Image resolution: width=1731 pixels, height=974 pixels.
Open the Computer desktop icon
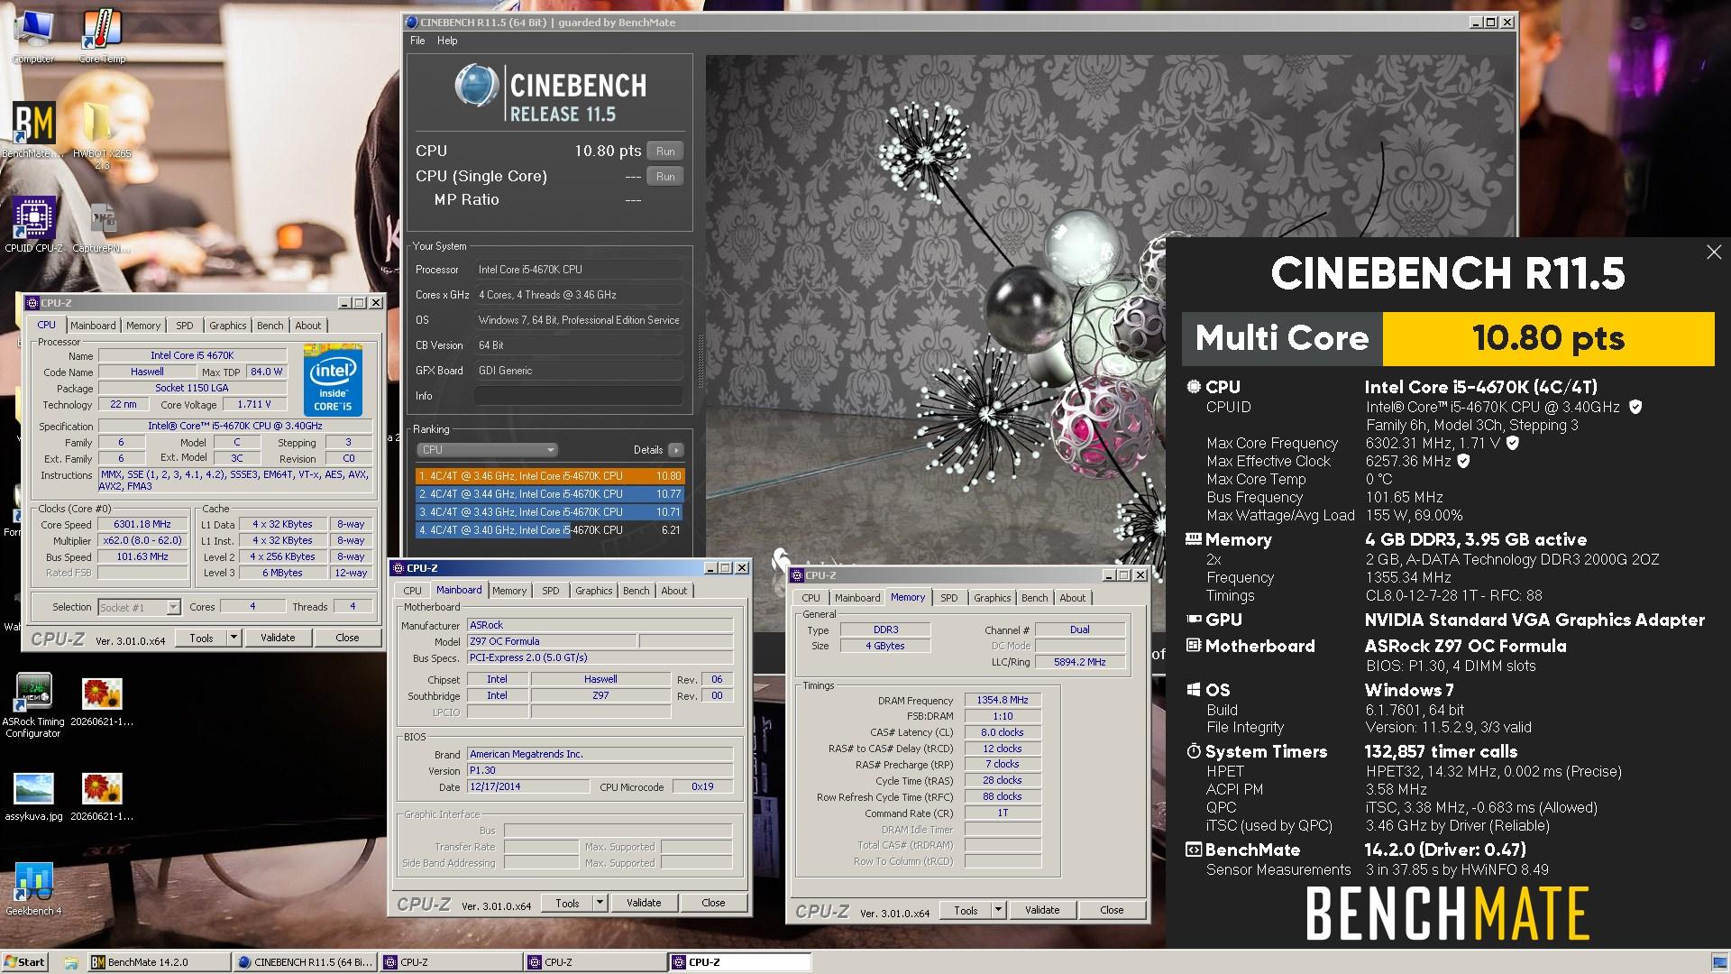point(33,36)
